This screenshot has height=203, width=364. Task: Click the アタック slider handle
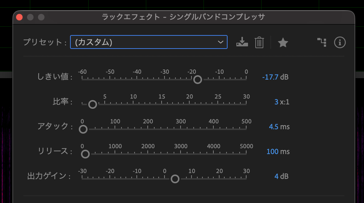83,129
